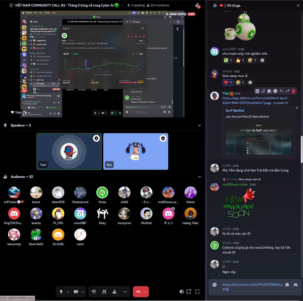Image resolution: width=303 pixels, height=301 pixels.
Task: Toggle thumbs up reaction on aivin0887's message
Action: pos(240,60)
